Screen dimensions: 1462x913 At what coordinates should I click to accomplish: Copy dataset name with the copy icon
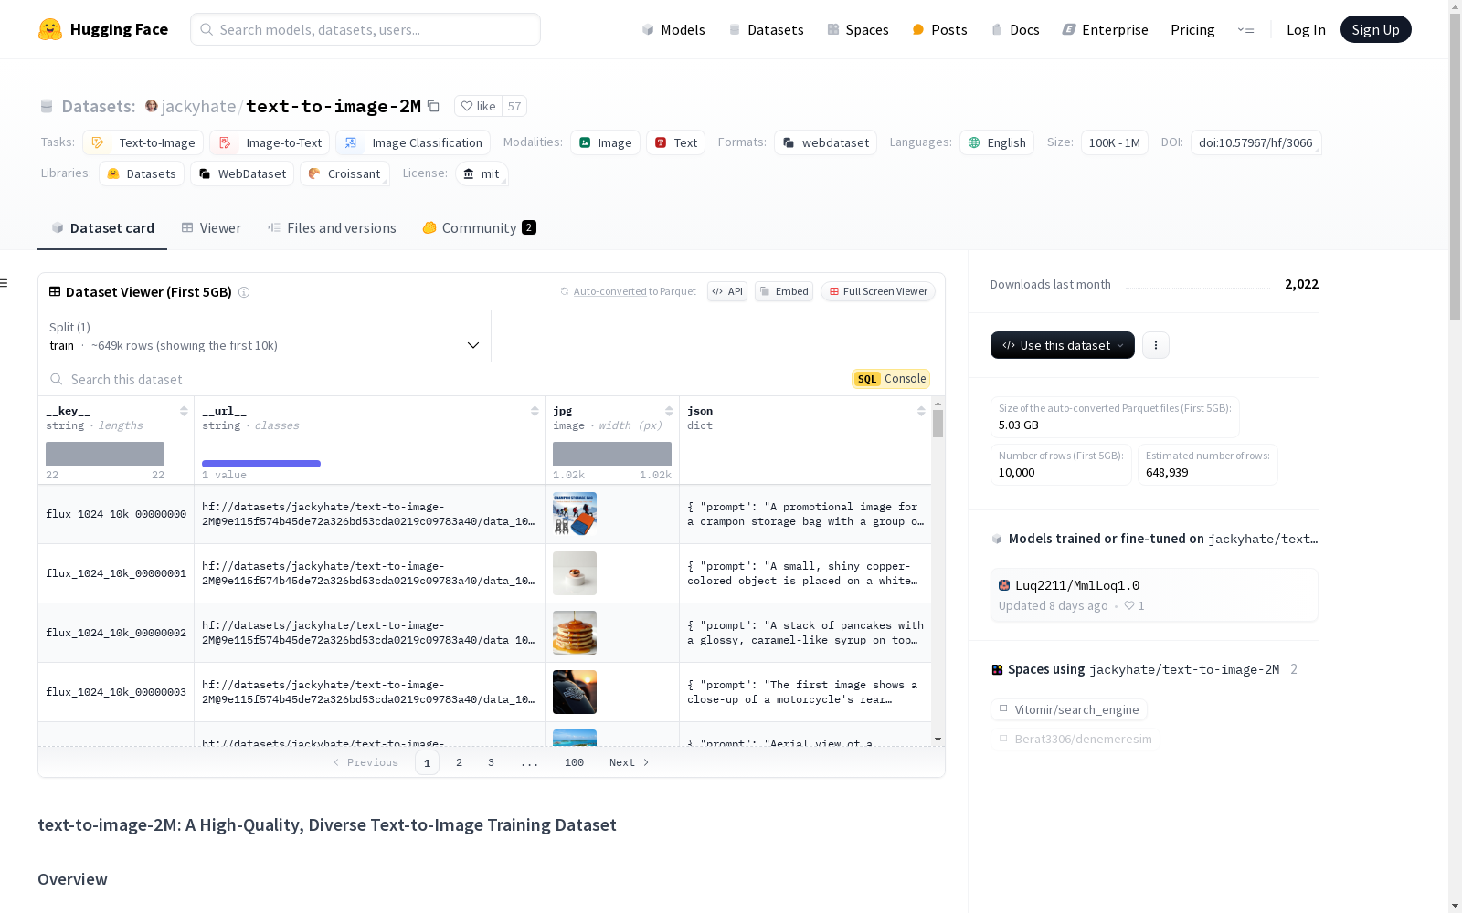click(434, 107)
